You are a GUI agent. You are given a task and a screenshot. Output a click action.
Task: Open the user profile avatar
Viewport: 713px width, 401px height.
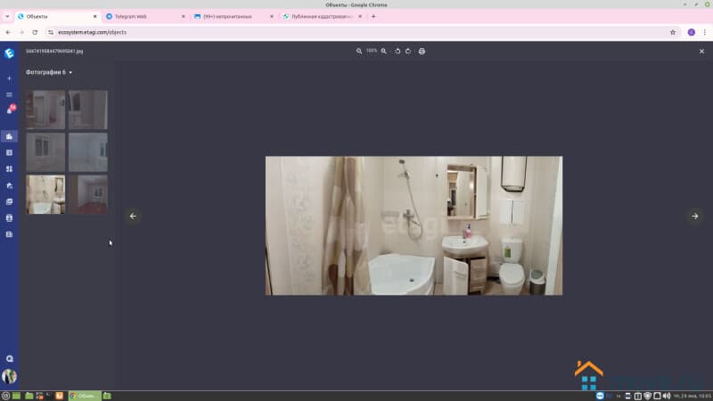tap(9, 377)
